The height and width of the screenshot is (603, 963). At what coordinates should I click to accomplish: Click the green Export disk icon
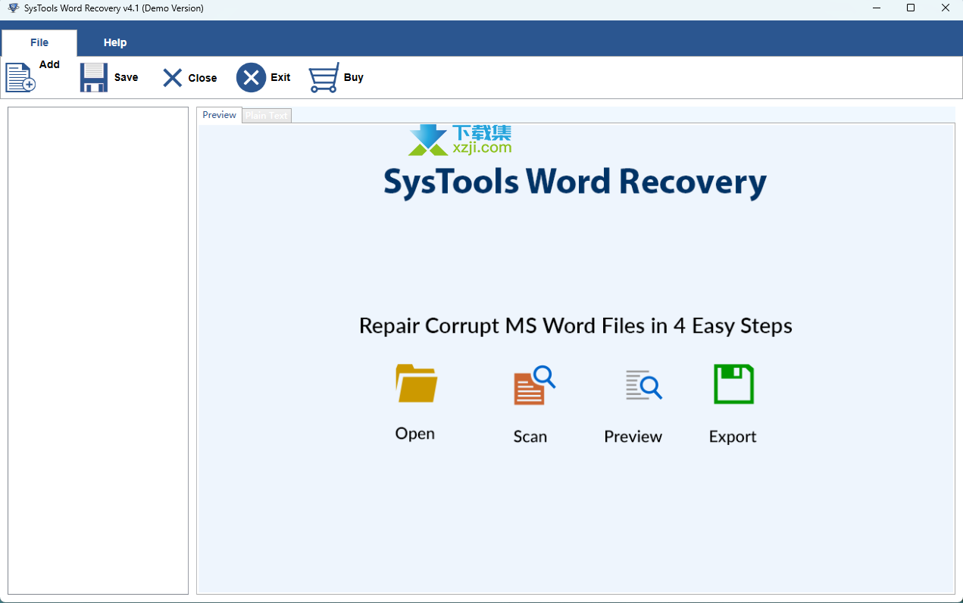(x=733, y=384)
